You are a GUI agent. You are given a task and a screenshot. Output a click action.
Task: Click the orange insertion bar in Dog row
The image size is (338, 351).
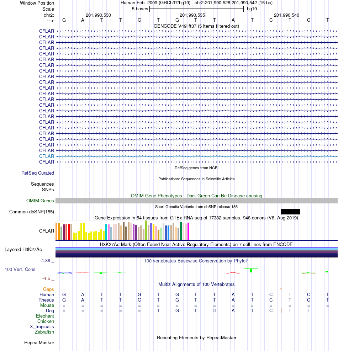pos(281,310)
